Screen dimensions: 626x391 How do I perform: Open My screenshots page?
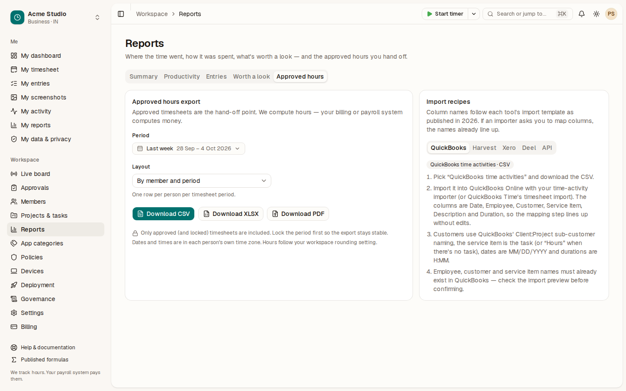tap(56, 97)
